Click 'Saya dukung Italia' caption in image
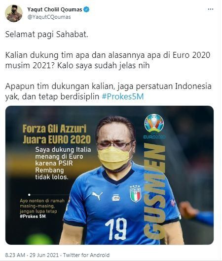 click(x=63, y=149)
